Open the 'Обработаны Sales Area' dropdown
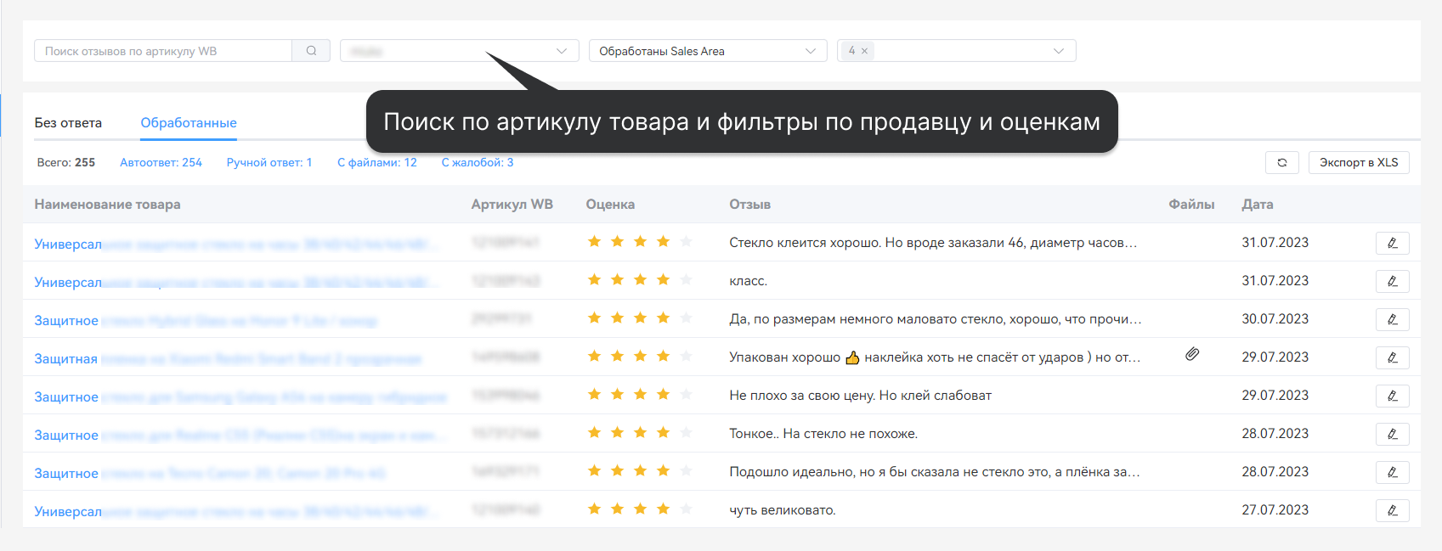 point(708,51)
